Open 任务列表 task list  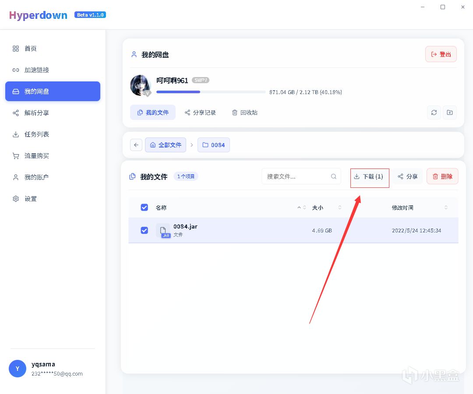[x=53, y=134]
